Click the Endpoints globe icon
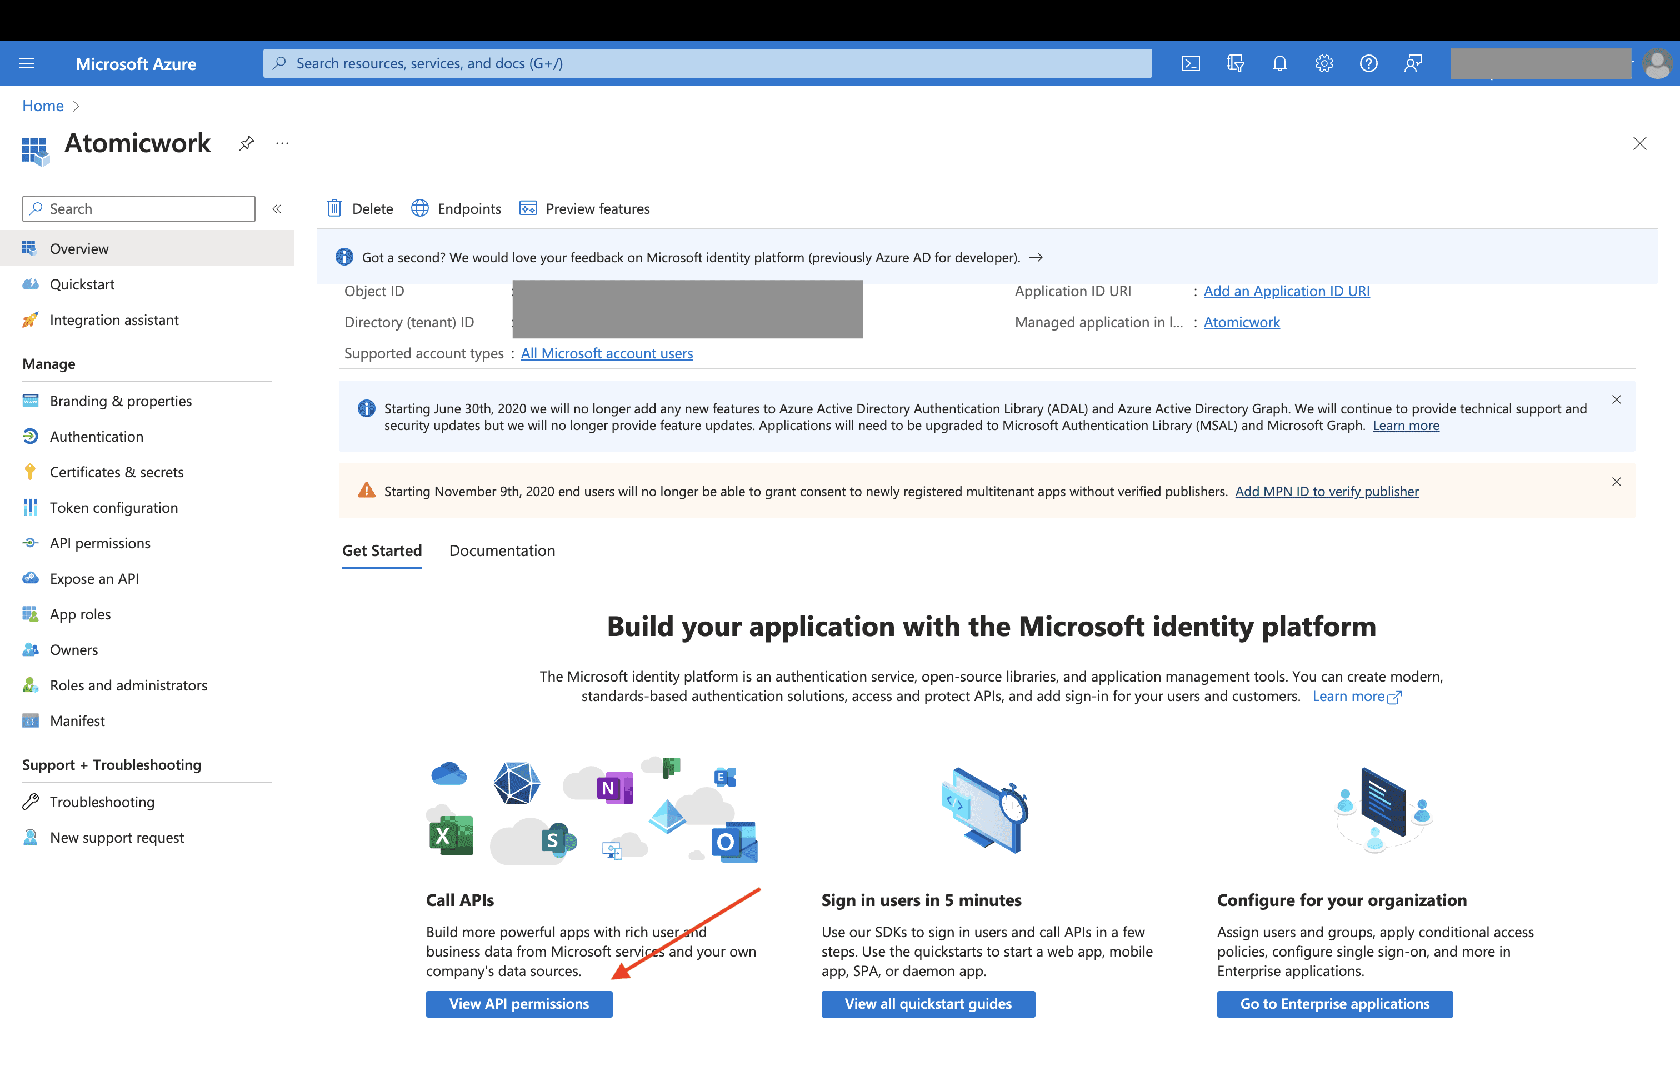1680x1091 pixels. point(420,208)
